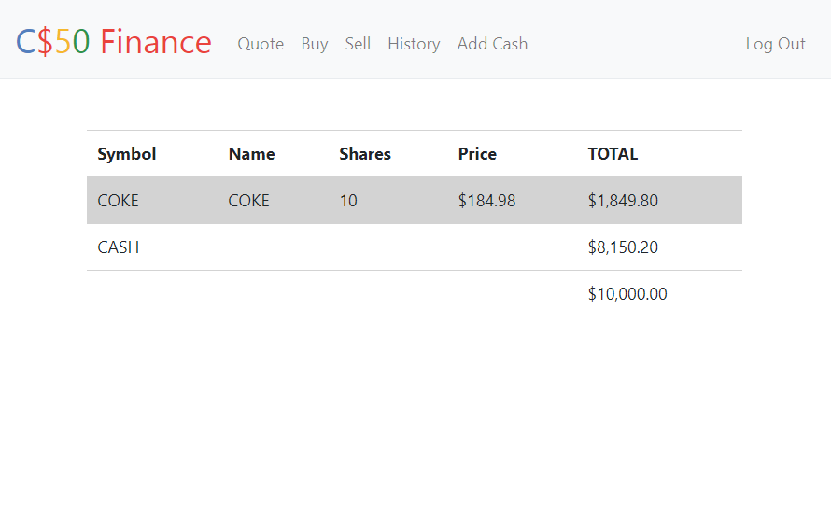Click the $8,150.20 cash balance
The image size is (831, 508).
coord(623,247)
